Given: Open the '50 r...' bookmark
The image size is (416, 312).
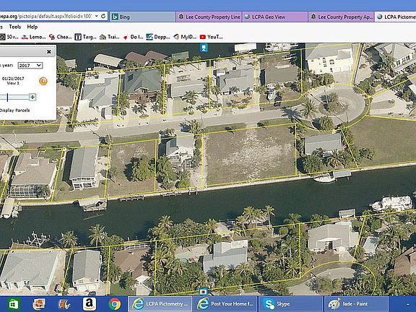Looking at the screenshot, I should pos(9,37).
